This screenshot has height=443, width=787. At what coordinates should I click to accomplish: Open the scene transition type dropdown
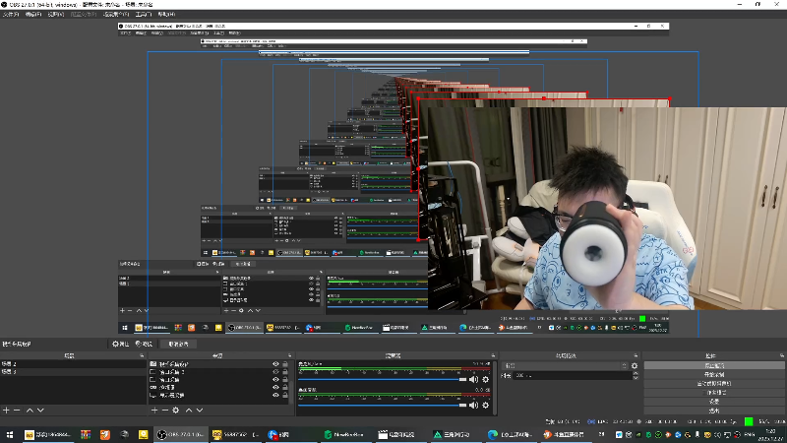(564, 365)
